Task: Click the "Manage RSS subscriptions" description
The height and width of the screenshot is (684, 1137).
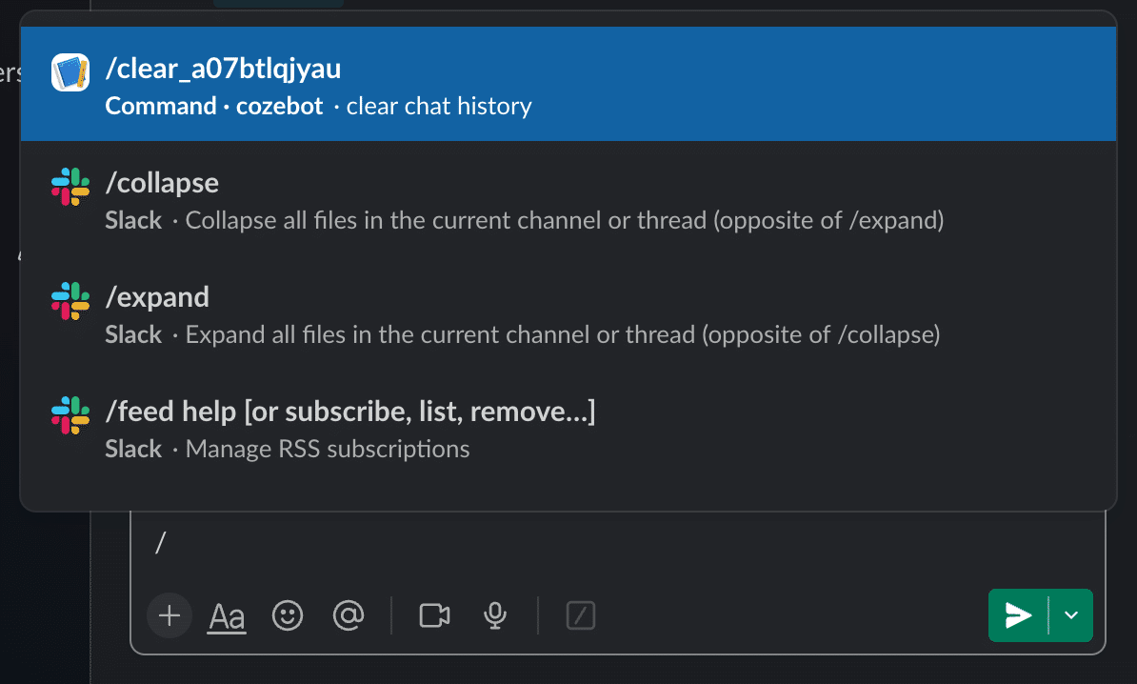Action: click(x=328, y=449)
